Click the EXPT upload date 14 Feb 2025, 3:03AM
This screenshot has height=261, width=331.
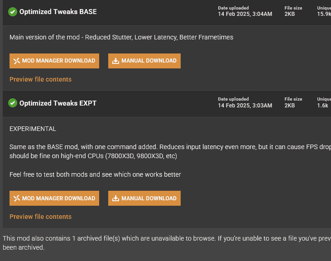pos(245,106)
